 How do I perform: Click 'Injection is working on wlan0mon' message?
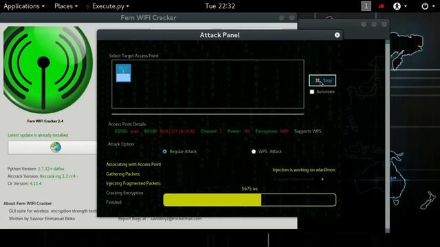(304, 170)
